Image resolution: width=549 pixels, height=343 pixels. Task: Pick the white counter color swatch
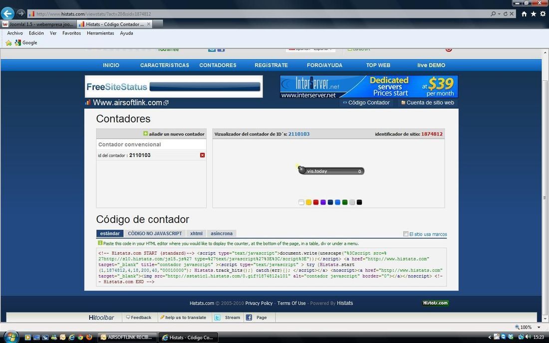pos(301,202)
